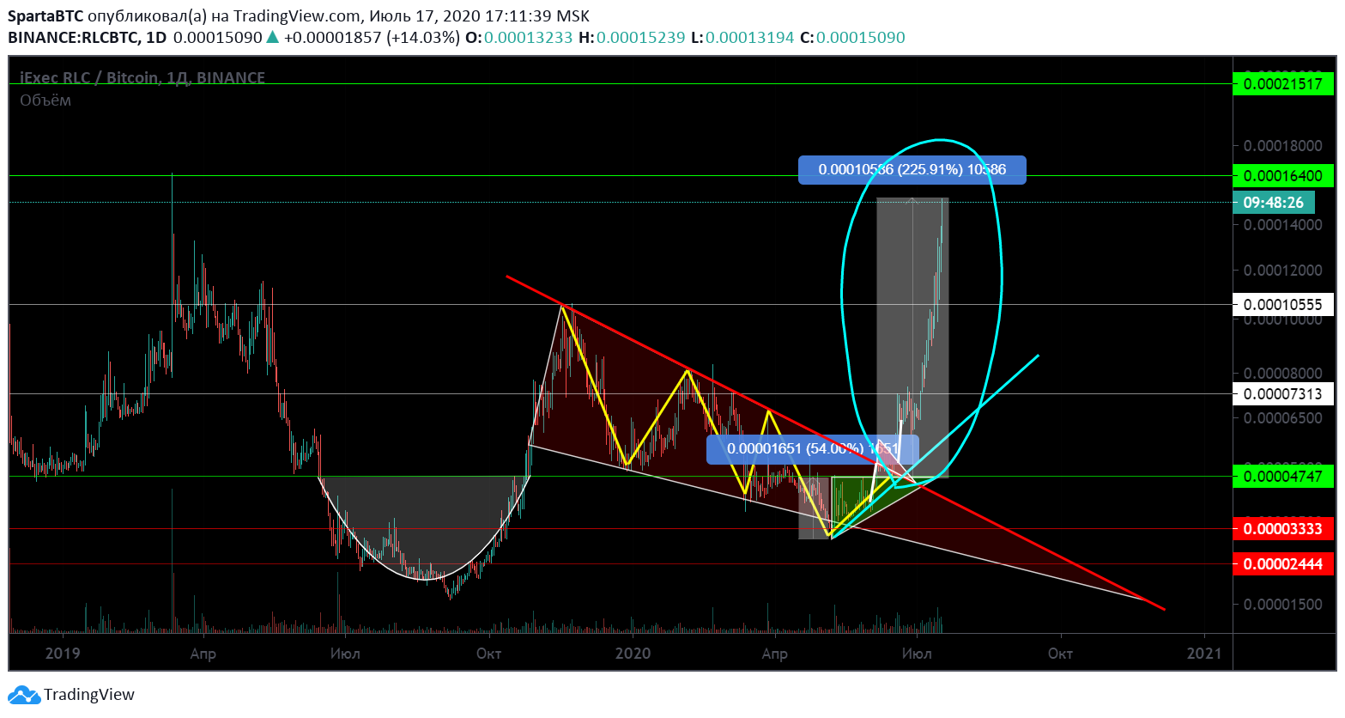
Task: Click the 0.00012000 price axis tick
Action: tap(1282, 271)
